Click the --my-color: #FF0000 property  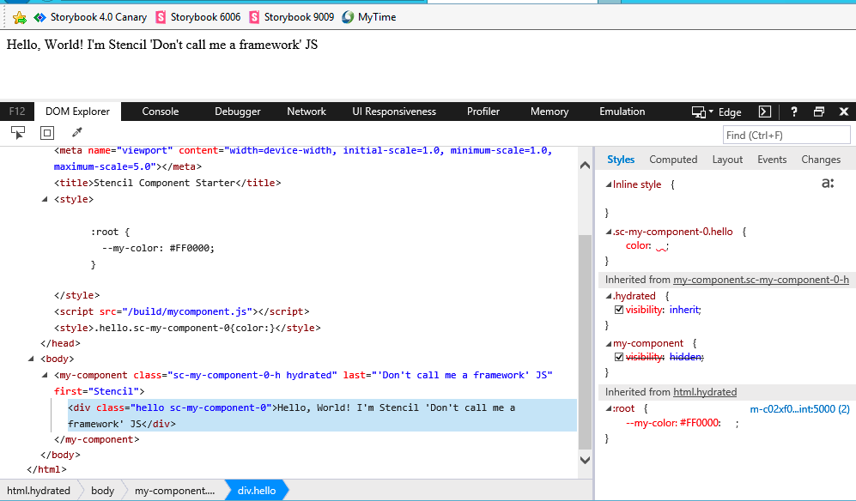point(673,423)
